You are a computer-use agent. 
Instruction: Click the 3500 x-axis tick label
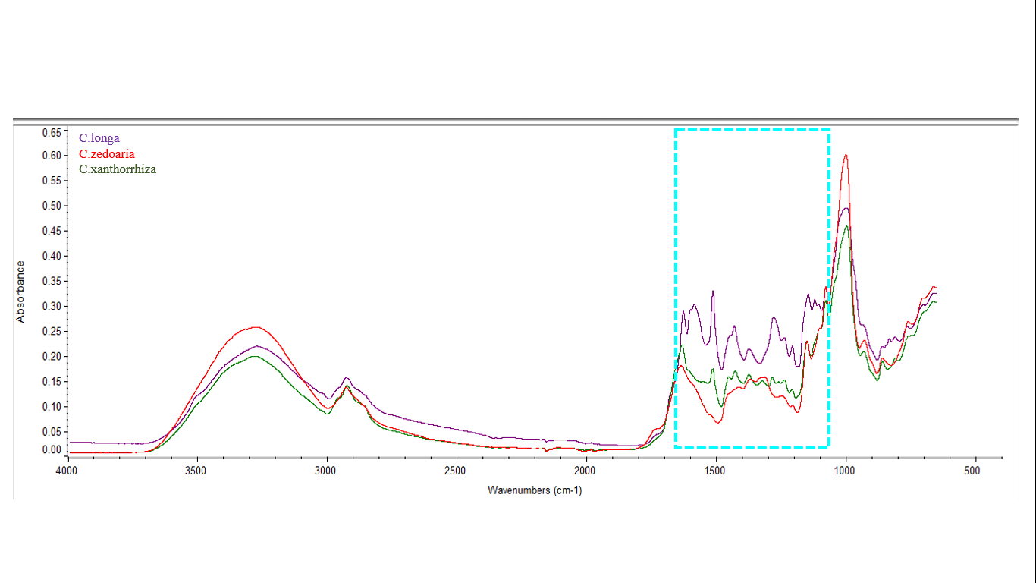[197, 471]
